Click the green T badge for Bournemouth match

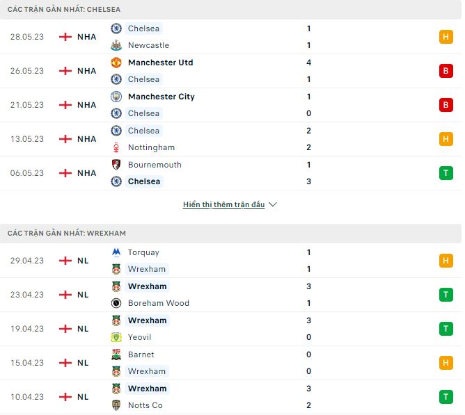click(446, 173)
